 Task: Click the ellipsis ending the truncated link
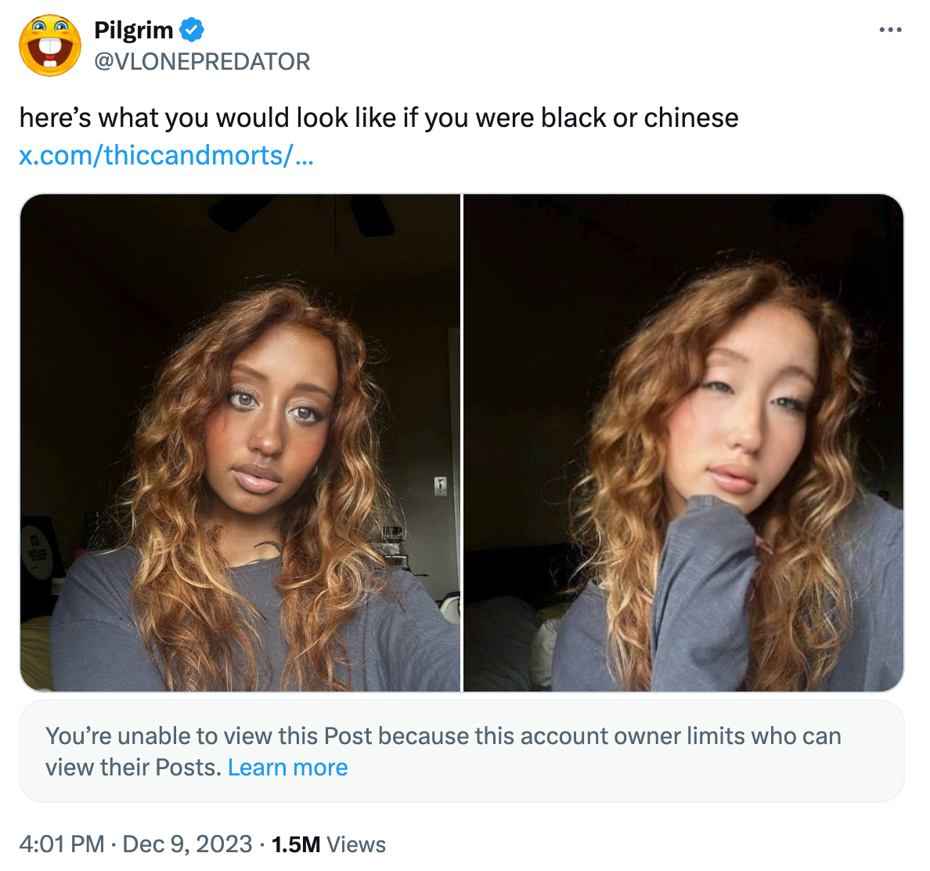point(304,155)
